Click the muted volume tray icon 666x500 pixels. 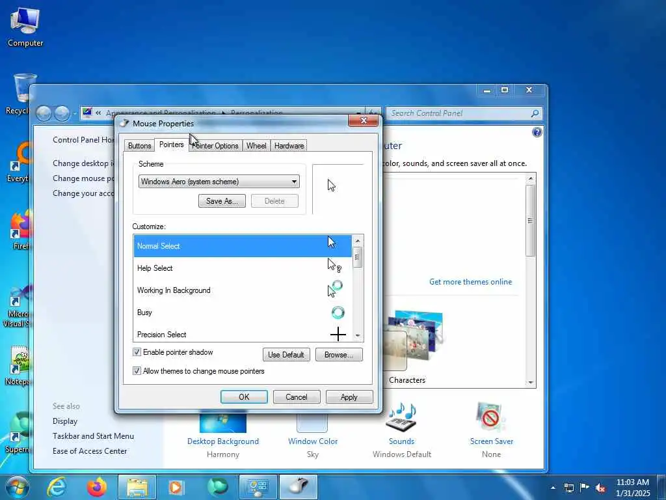click(x=600, y=488)
